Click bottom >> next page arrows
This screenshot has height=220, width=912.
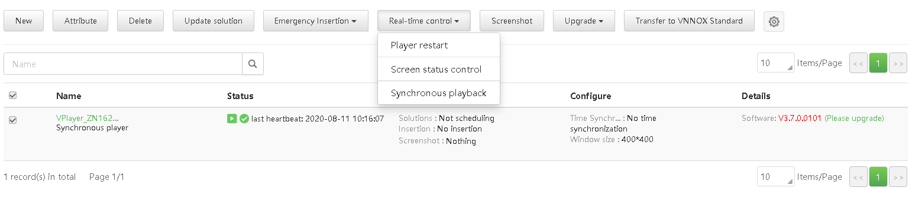coord(898,177)
